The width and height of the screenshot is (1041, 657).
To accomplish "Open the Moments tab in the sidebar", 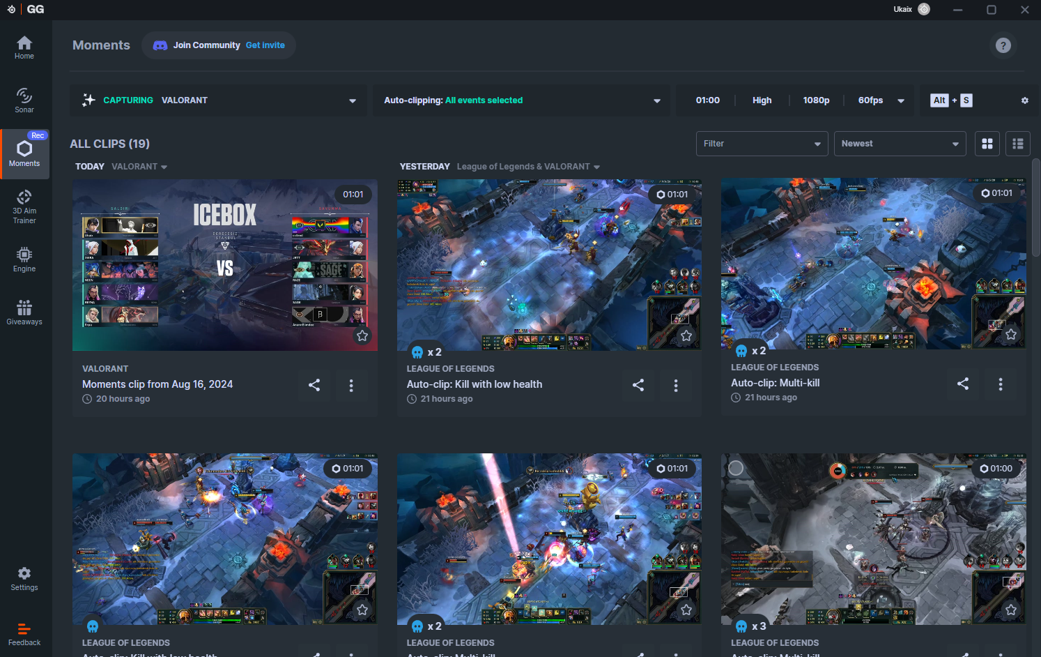I will point(24,153).
